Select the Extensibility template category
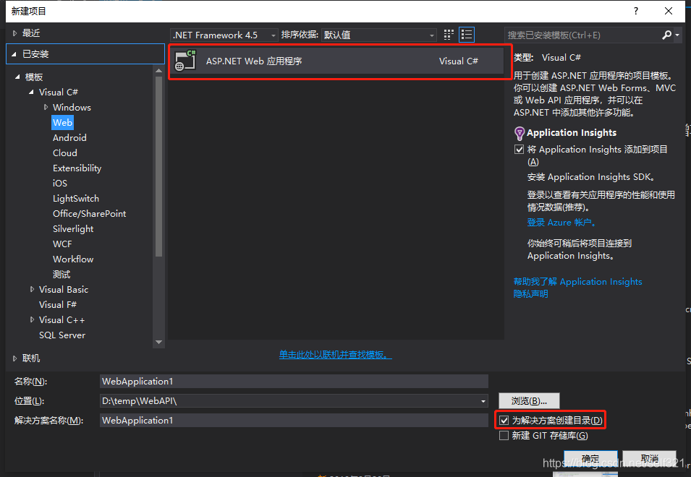Screen dimensions: 691x477 coord(77,168)
